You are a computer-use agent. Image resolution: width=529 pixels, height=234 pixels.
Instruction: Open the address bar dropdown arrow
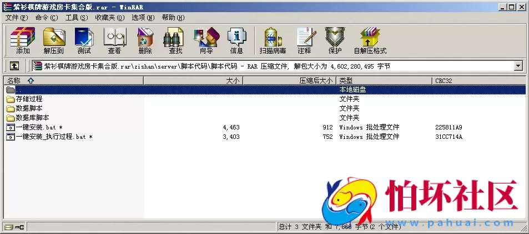[518, 66]
